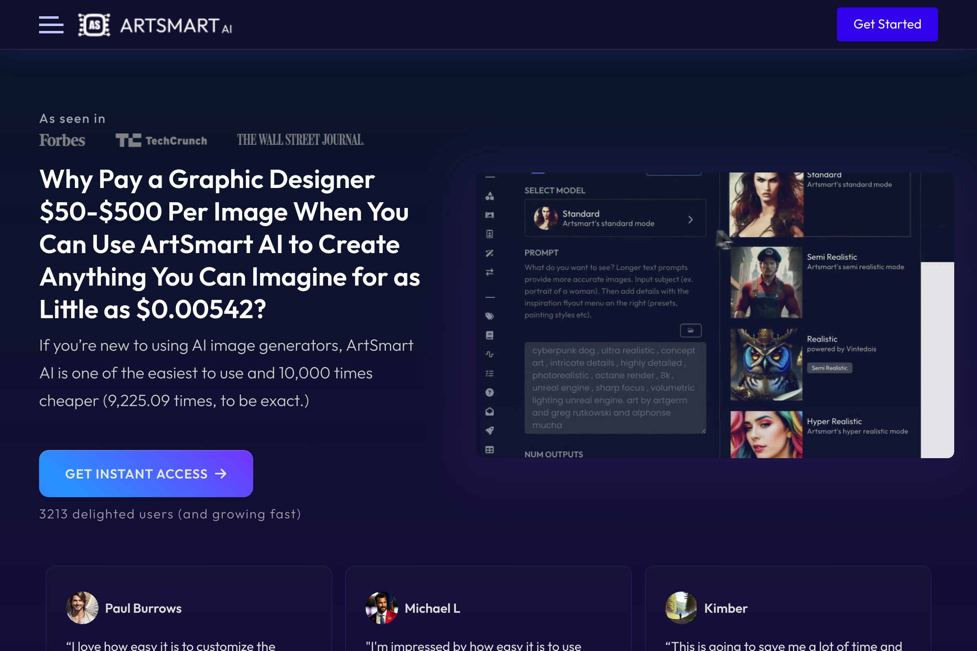Click the portrait card icon in the sidebar

tap(490, 234)
